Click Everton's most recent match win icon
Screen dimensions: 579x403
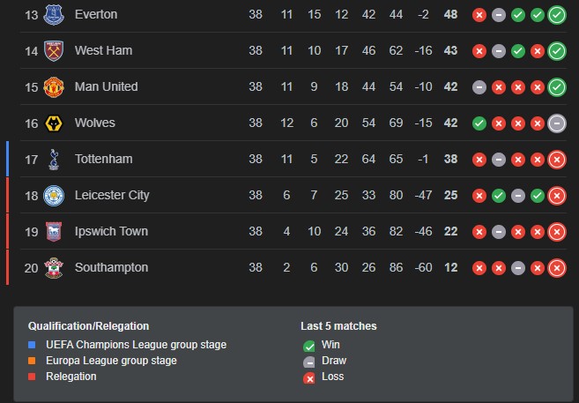click(x=556, y=15)
